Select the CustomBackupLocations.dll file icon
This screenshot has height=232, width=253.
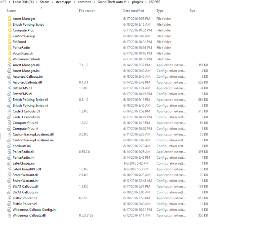pos(10,135)
